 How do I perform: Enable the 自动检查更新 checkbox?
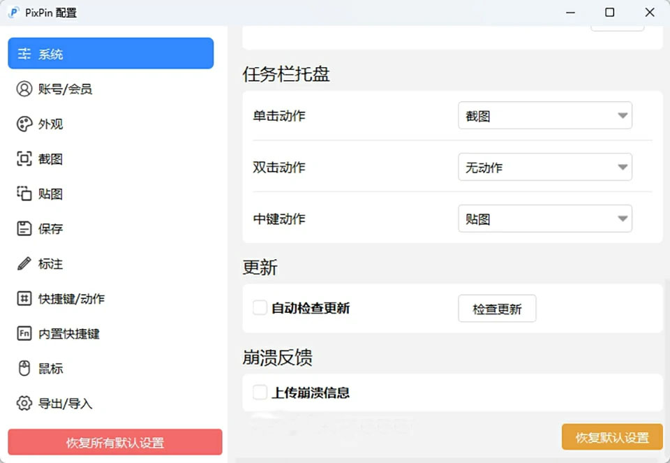point(260,308)
